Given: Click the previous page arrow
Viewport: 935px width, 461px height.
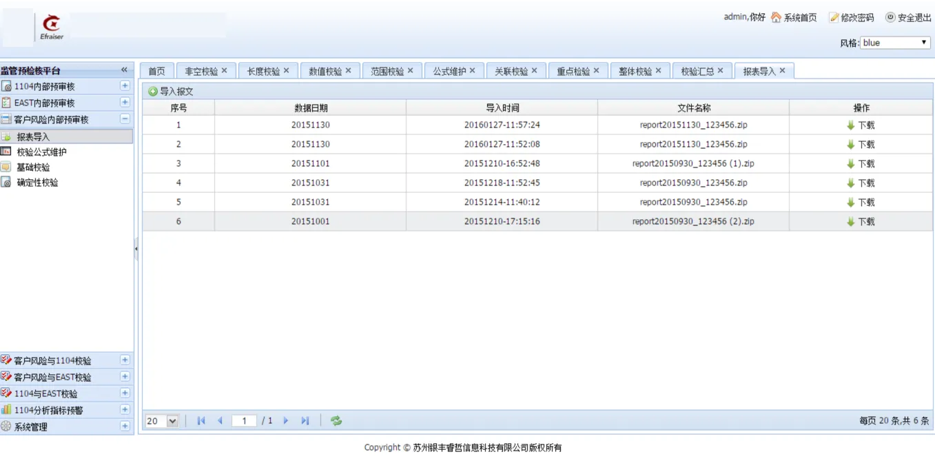Looking at the screenshot, I should [x=220, y=421].
